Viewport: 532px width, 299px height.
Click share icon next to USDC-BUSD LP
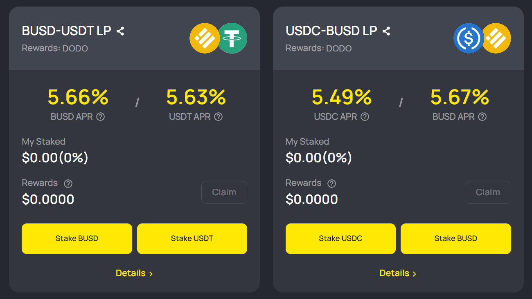pyautogui.click(x=386, y=31)
